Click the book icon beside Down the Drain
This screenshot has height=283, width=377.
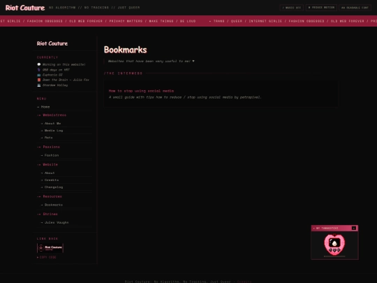pos(39,80)
